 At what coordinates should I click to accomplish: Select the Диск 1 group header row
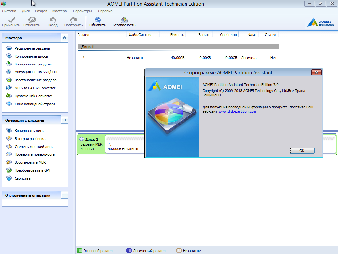178,47
